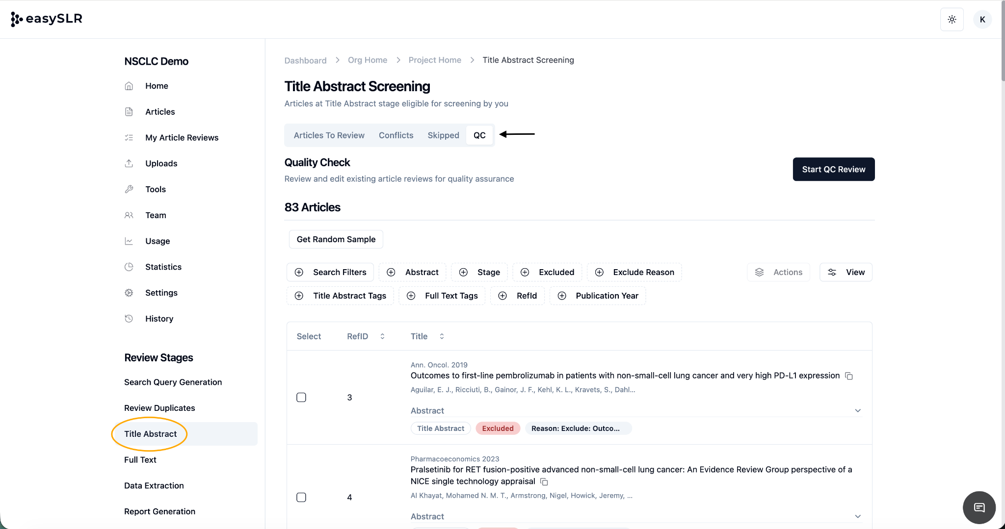Expand the Abstract of article 4
The height and width of the screenshot is (529, 1005).
(x=857, y=517)
